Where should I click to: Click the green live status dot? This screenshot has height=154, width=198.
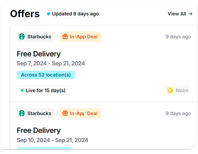coord(22,90)
